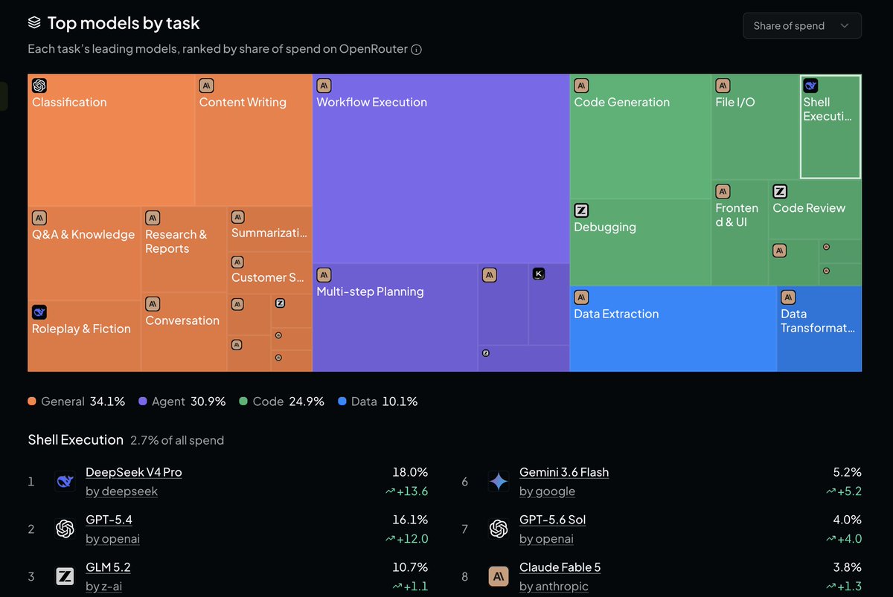
Task: Click the 5.2% share value for Gemini 3.6 Flash
Action: pos(848,472)
